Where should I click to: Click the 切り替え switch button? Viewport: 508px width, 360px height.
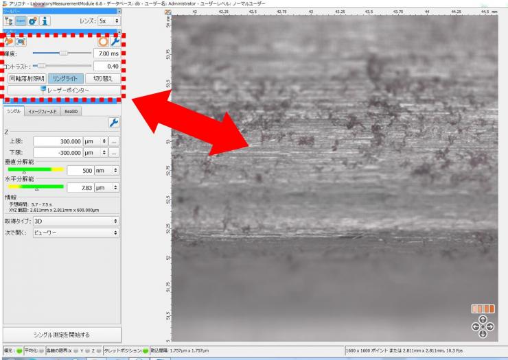[x=103, y=78]
